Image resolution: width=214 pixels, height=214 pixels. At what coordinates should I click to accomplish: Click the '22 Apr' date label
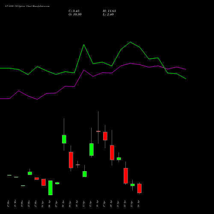point(125,204)
